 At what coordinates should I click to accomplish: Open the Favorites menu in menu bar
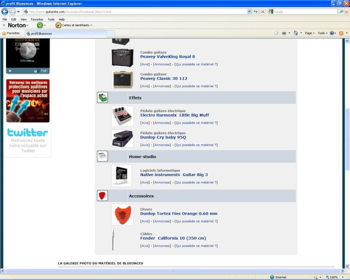click(37, 19)
